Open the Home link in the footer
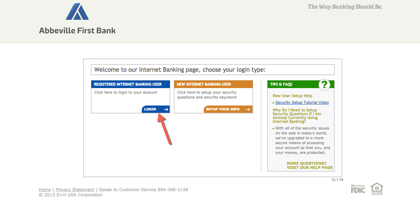This screenshot has height=211, width=420. [45, 189]
